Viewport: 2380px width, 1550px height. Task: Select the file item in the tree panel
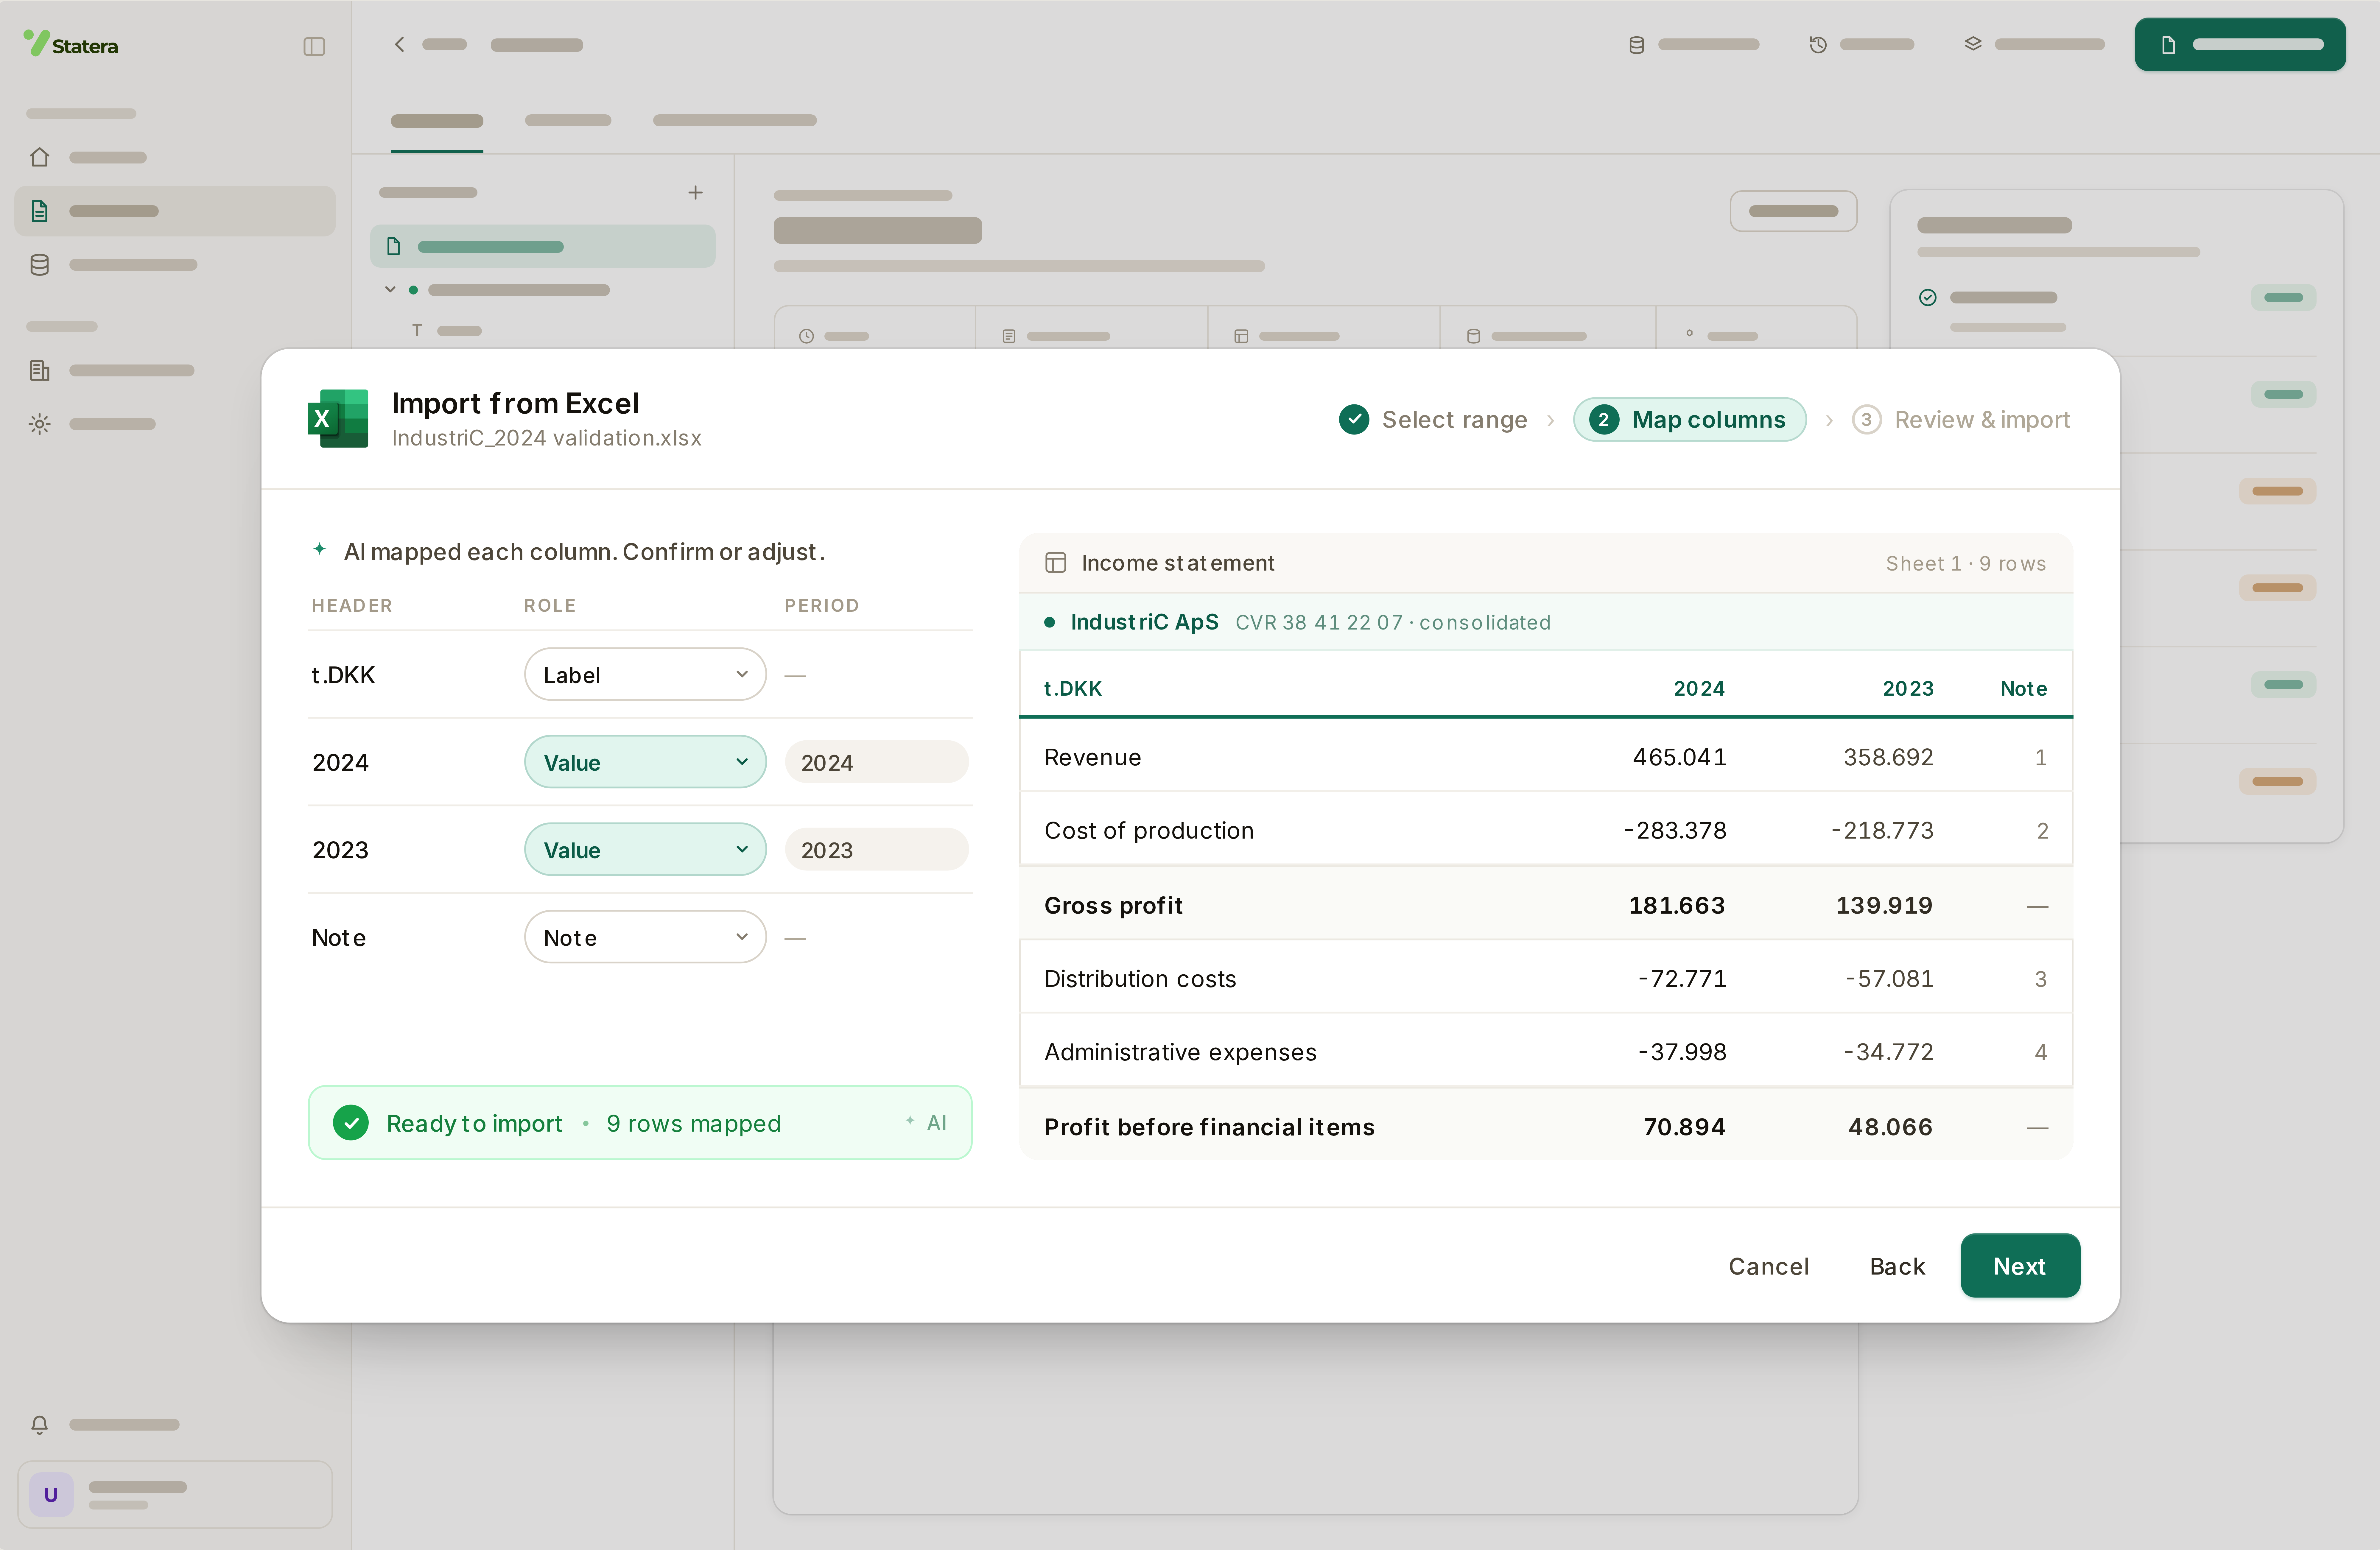[543, 246]
